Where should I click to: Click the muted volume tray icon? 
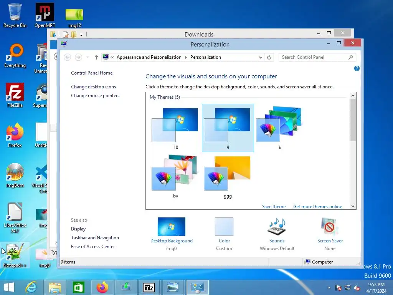(357, 287)
